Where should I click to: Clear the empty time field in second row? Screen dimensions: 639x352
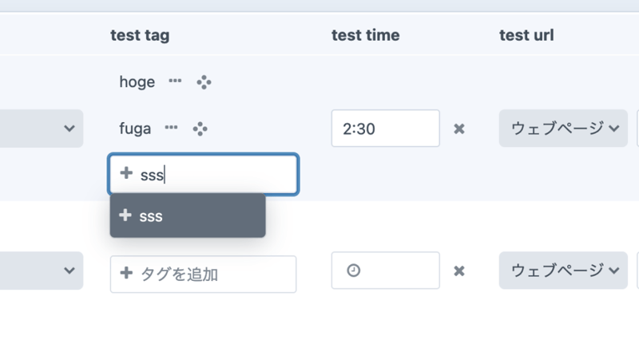click(x=459, y=271)
